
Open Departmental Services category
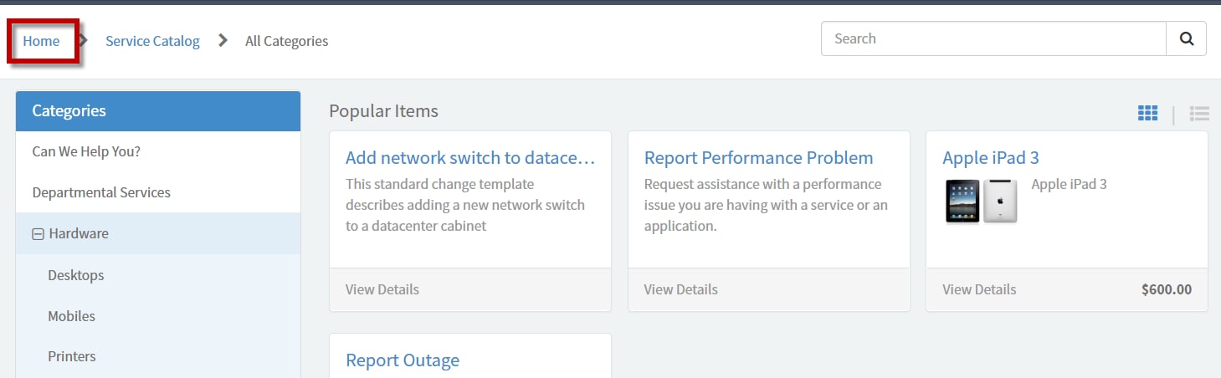point(158,192)
